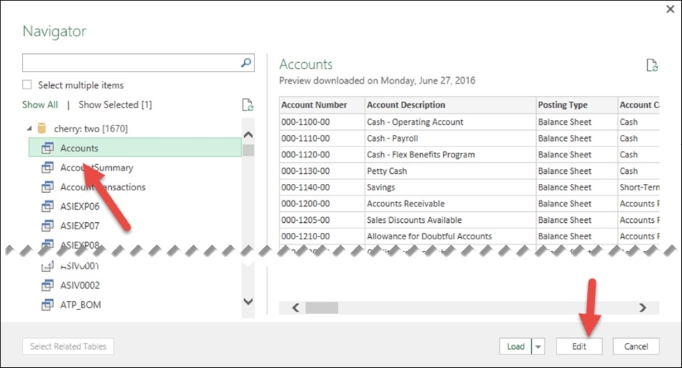Select the Accounts table in the tree
This screenshot has width=682, height=368.
click(79, 148)
